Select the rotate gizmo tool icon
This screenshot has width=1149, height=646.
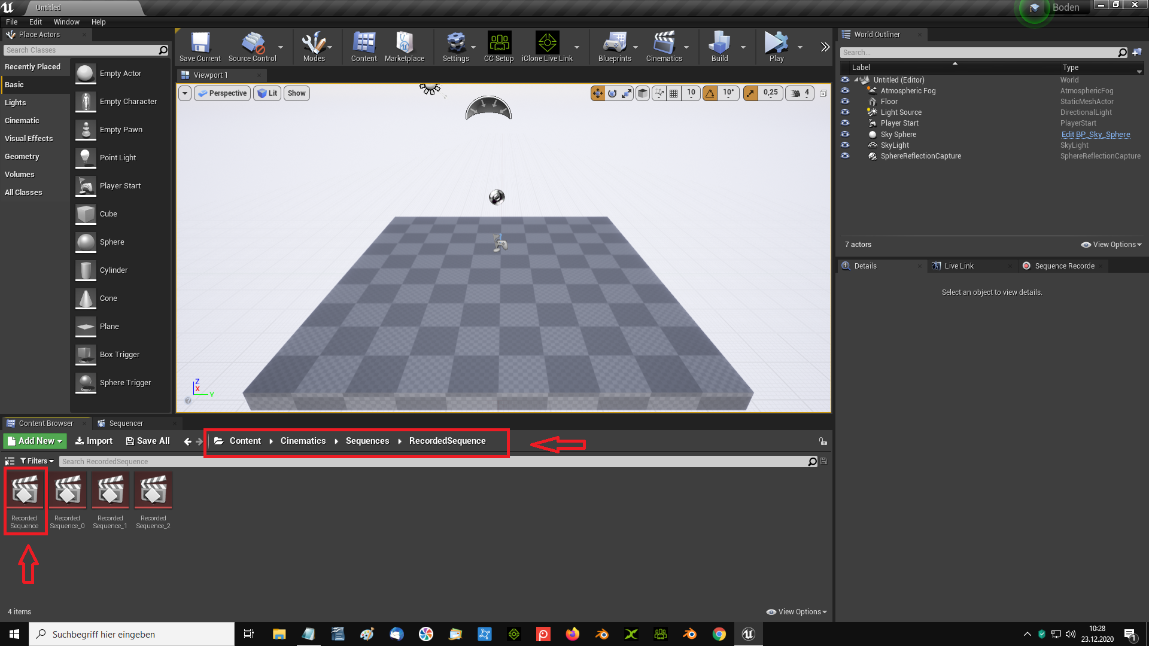click(x=612, y=93)
